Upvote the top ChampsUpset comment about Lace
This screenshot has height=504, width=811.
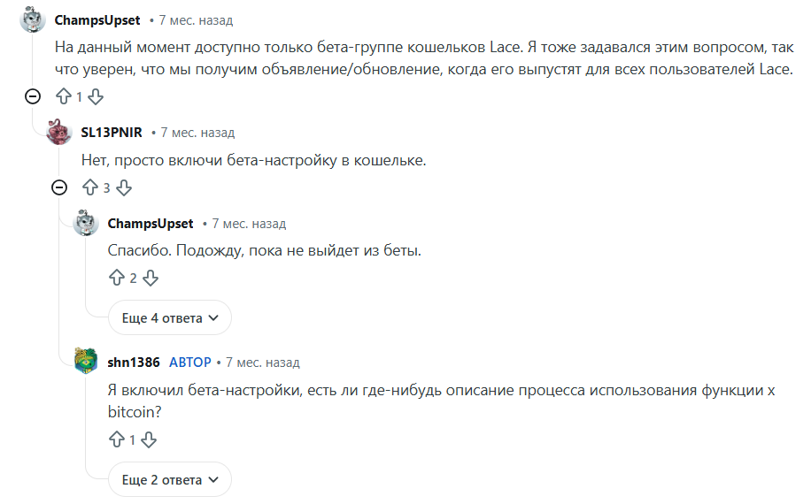point(64,96)
